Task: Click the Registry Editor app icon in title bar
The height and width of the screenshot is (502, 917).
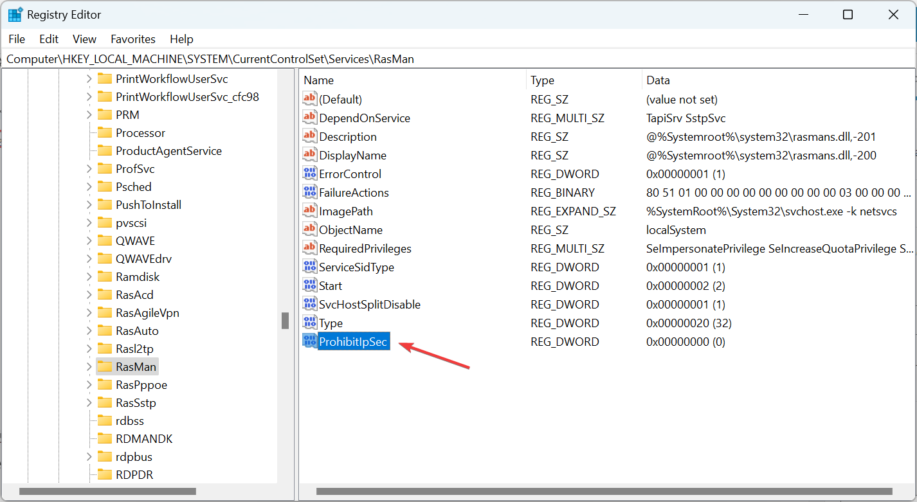Action: (15, 15)
